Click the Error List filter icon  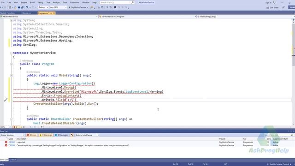72,135
